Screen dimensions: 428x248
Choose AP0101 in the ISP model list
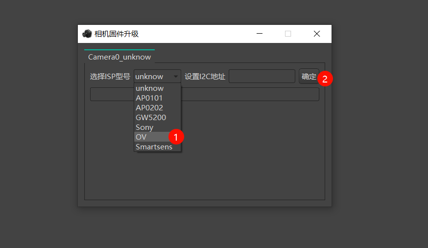pyautogui.click(x=149, y=98)
